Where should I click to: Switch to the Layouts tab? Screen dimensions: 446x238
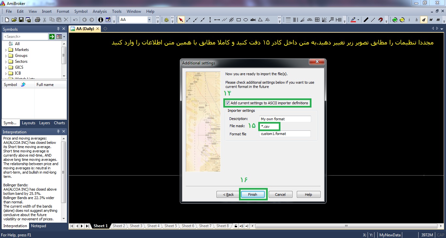[x=28, y=123]
